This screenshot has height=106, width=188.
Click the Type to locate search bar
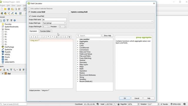(x=14, y=104)
